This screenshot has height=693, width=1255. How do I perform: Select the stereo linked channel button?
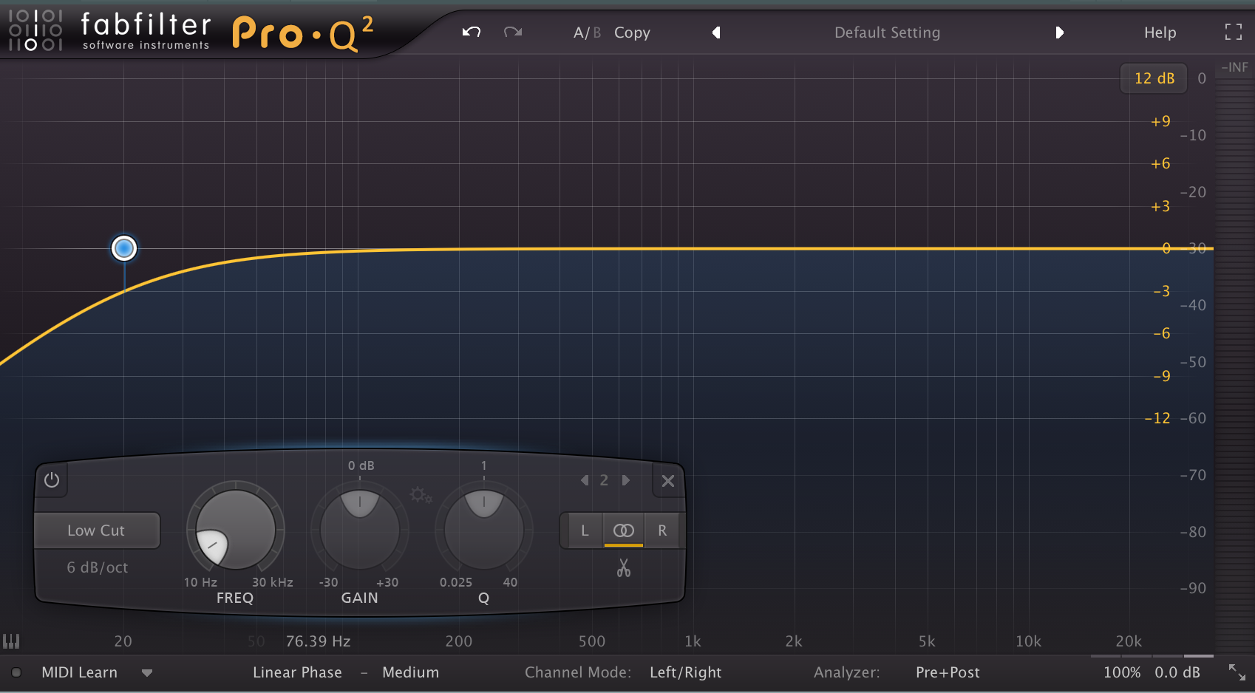(x=624, y=530)
